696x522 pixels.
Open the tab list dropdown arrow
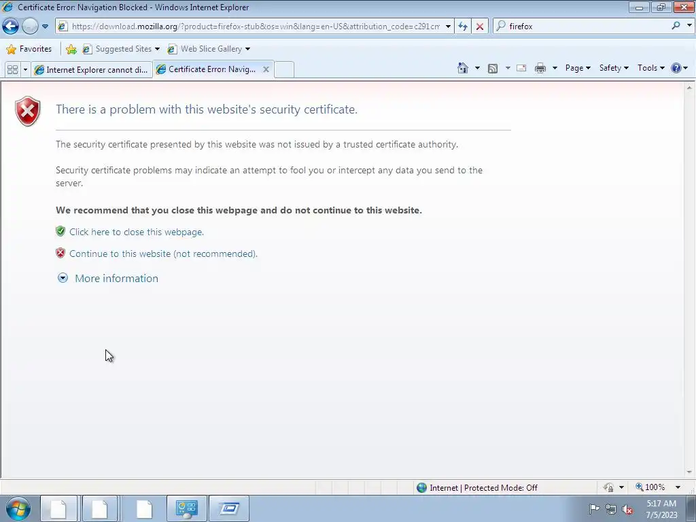coord(25,70)
